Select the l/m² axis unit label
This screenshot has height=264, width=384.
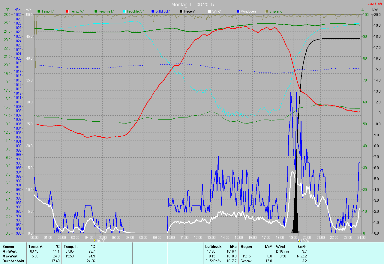click(x=375, y=10)
